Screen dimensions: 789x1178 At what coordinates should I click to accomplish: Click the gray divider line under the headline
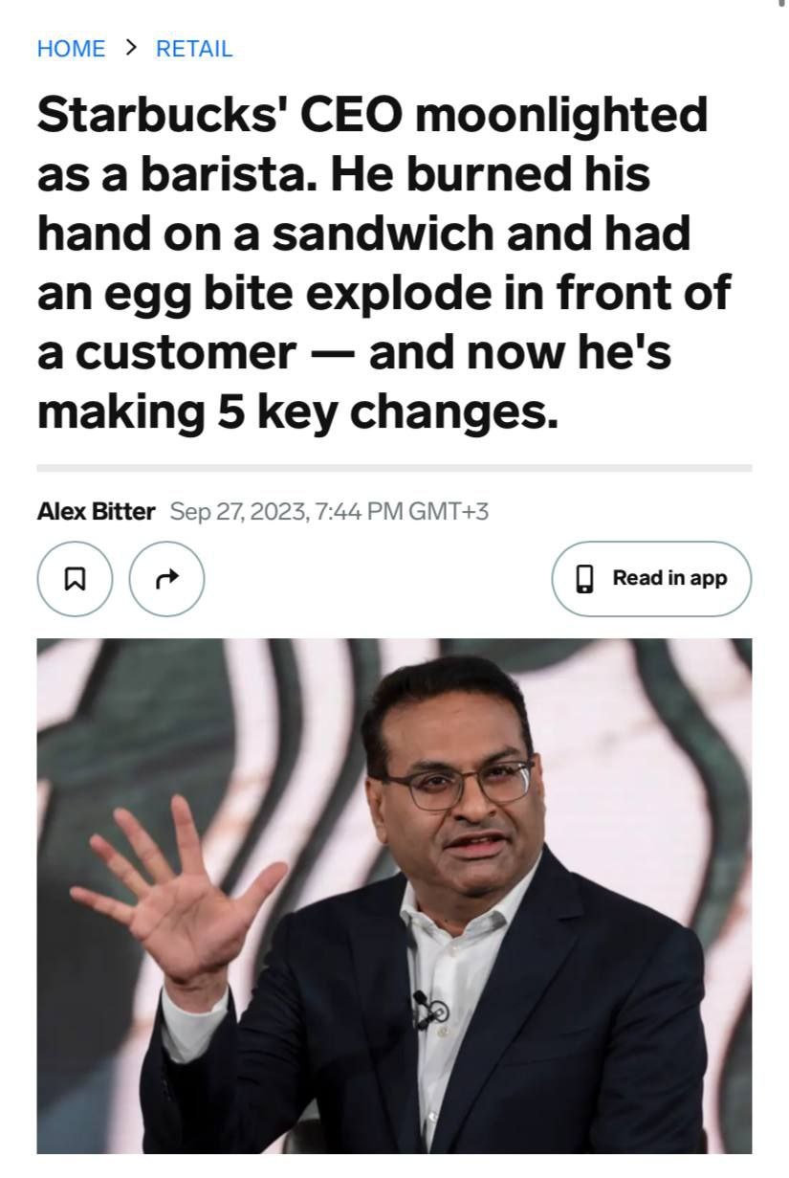tap(394, 468)
